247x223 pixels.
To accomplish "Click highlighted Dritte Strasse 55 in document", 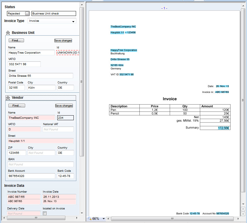I will [x=120, y=59].
